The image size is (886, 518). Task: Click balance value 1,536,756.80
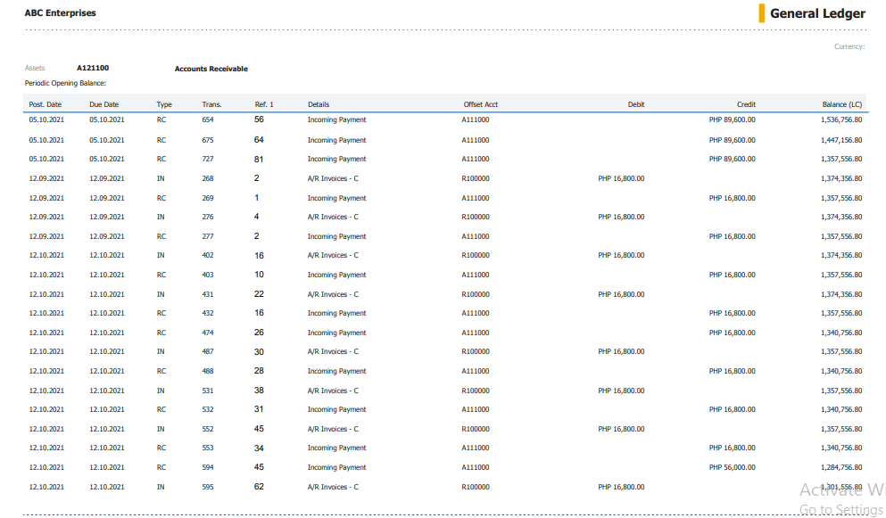point(841,119)
